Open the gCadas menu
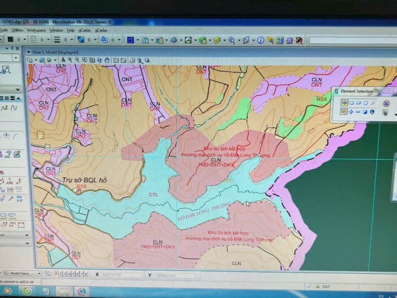This screenshot has width=397, height=298. pos(85,30)
